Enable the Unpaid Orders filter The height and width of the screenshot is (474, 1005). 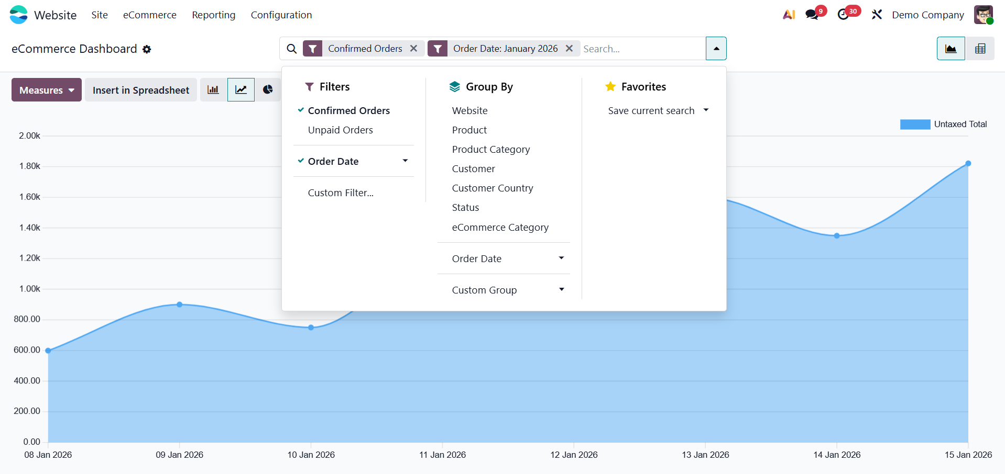click(x=340, y=130)
